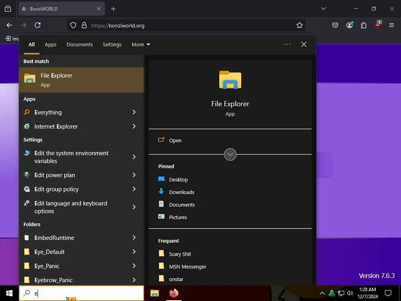This screenshot has width=401, height=301.
Task: Expand arrow for system environment variables
Action: (134, 157)
